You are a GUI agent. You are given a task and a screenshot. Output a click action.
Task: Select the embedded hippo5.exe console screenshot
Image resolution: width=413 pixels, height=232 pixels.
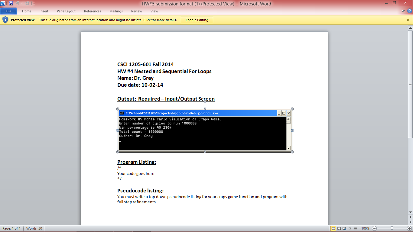(205, 130)
